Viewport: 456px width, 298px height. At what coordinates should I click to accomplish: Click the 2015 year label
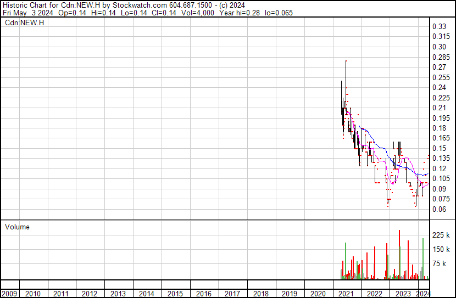175,294
